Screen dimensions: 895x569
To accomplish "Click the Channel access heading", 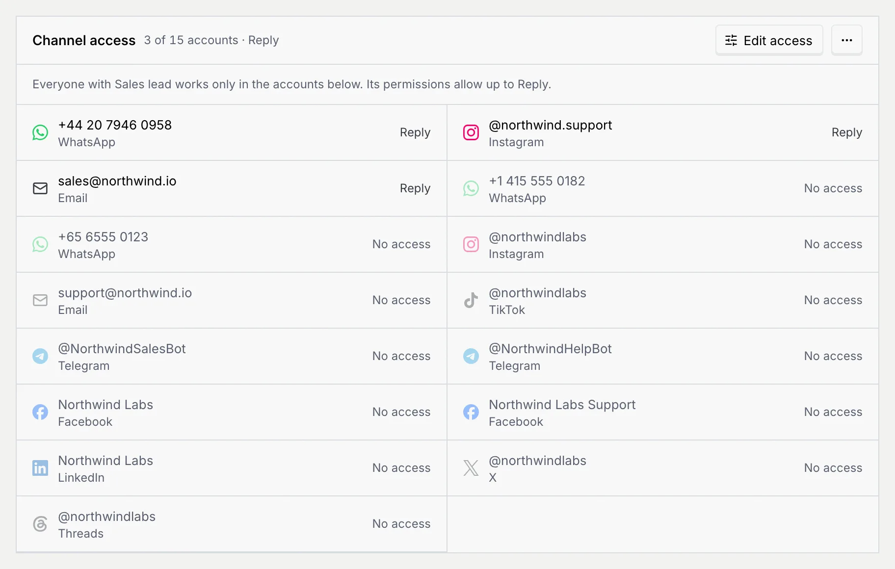I will click(x=84, y=40).
